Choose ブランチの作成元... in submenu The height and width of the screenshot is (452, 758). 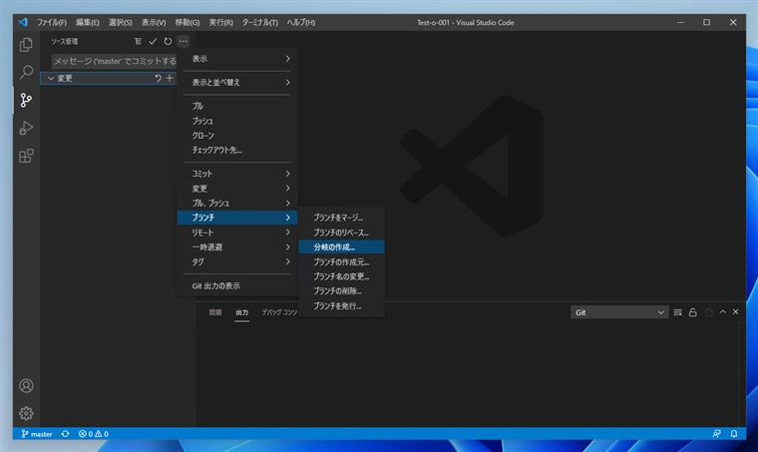341,262
